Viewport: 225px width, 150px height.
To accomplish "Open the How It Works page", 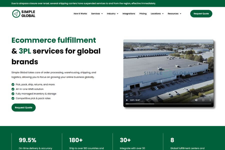I will point(80,14).
